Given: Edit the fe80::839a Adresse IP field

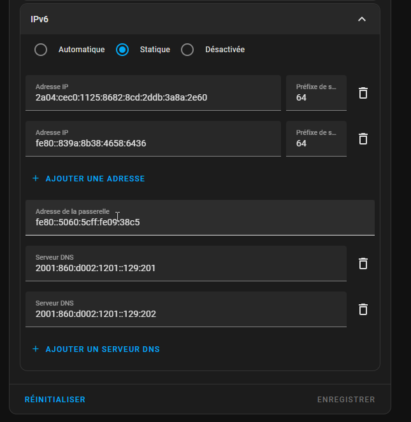Looking at the screenshot, I should tap(153, 139).
